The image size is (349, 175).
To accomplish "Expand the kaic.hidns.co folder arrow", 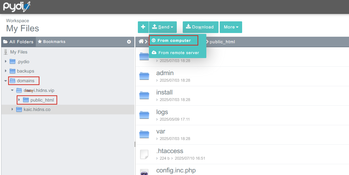I will coord(12,109).
